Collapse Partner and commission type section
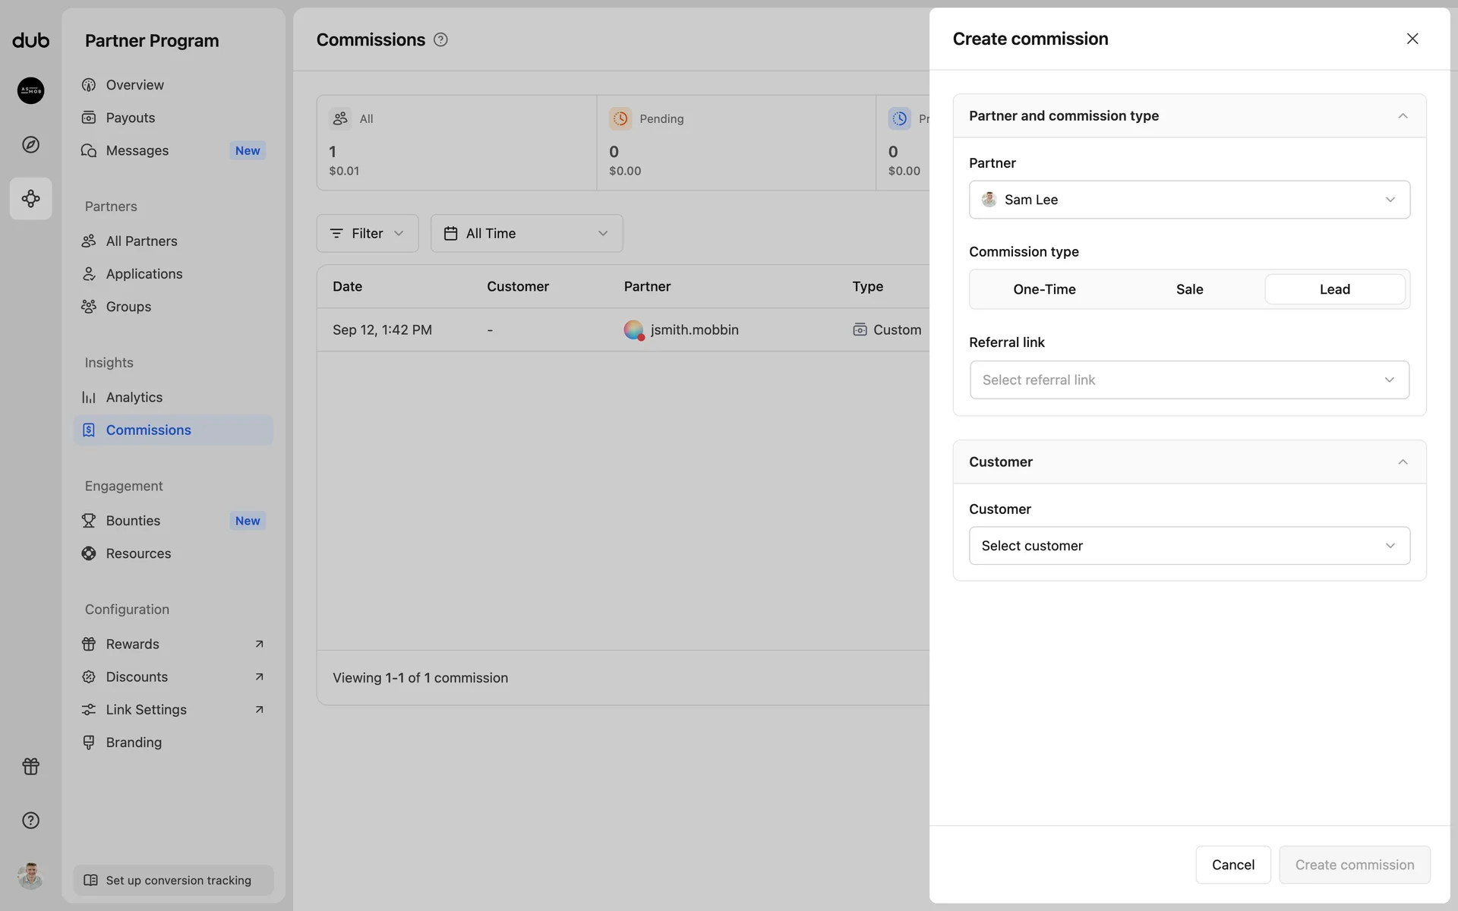 [1402, 116]
